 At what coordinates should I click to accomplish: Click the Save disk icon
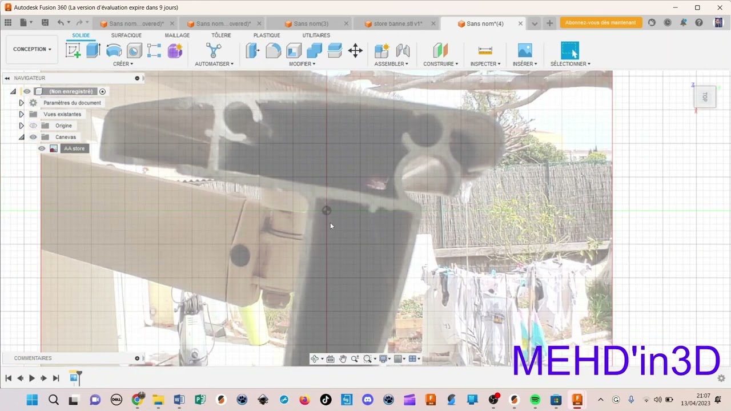point(45,23)
